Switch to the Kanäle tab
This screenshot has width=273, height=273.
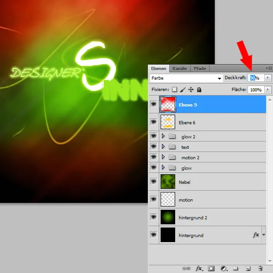click(x=180, y=68)
